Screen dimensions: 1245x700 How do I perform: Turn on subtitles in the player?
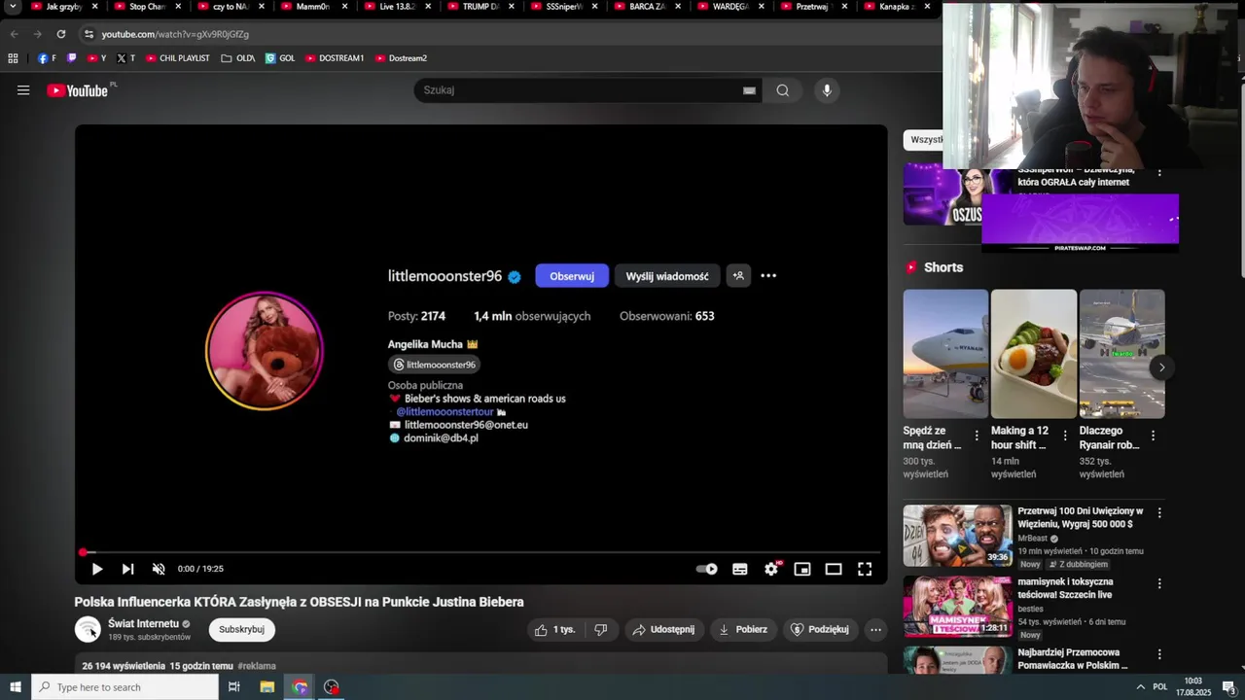coord(740,569)
